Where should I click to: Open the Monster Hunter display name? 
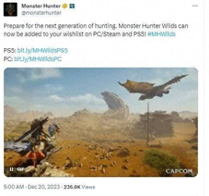click(41, 6)
